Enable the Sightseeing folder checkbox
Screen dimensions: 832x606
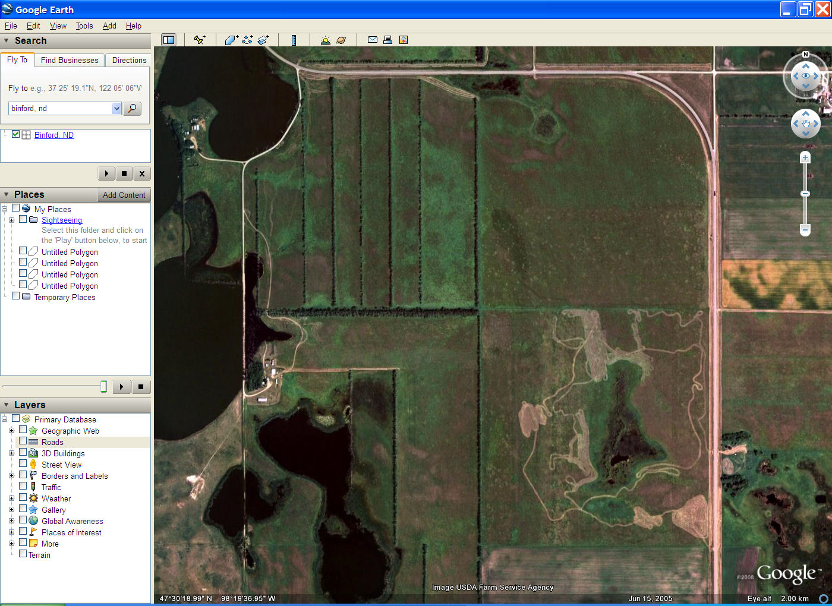23,219
